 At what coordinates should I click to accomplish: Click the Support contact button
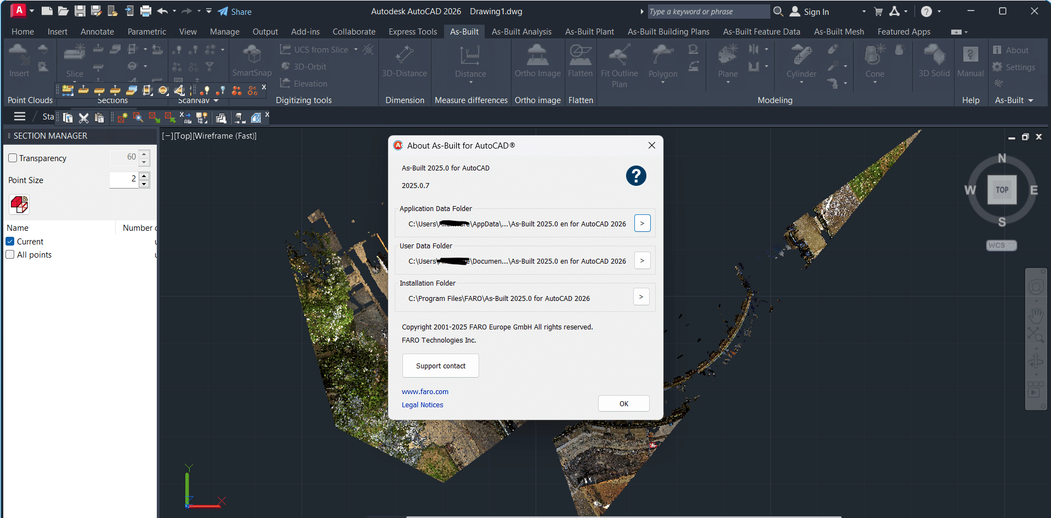pos(440,366)
